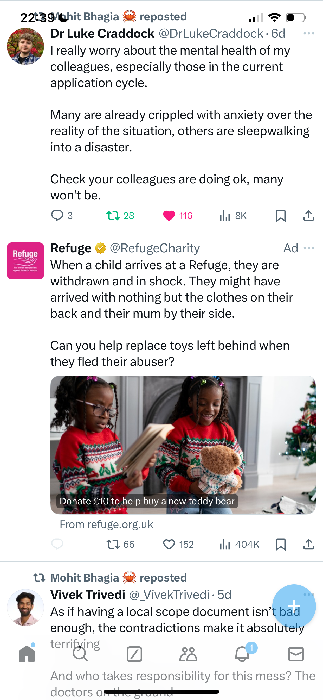Open Dr Luke Craddock's profile picture
This screenshot has width=323, height=700.
(25, 46)
